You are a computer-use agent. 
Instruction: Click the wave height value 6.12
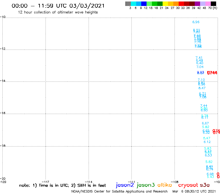(x=207, y=142)
